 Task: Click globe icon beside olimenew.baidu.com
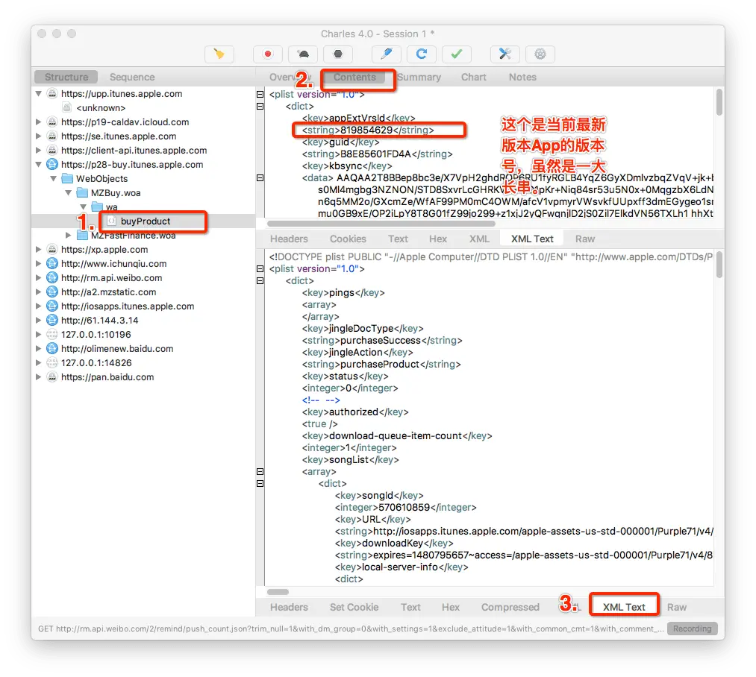[52, 348]
